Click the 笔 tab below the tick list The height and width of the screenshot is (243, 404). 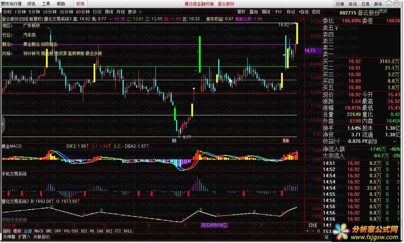(327, 237)
